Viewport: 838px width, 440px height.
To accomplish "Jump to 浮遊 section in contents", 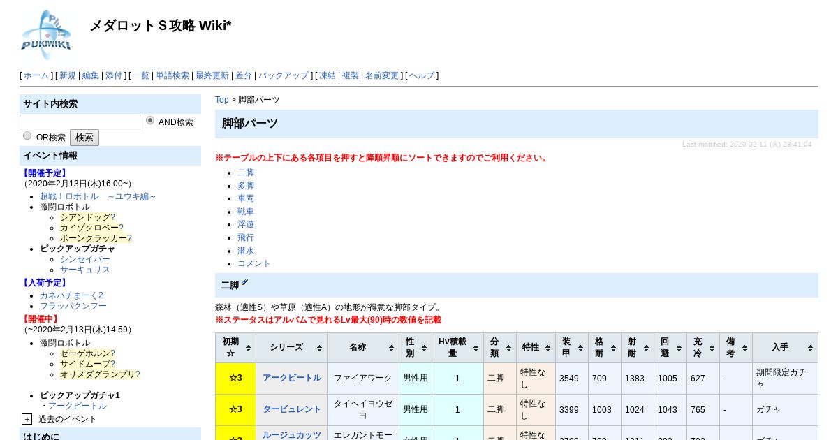I will (246, 224).
